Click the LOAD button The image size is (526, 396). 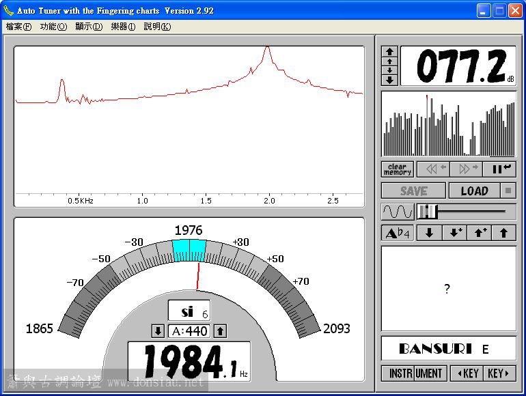pos(474,191)
